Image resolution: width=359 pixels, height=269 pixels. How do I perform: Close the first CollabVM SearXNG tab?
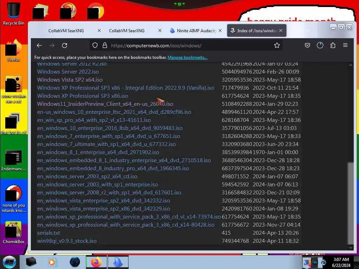[x=99, y=30]
